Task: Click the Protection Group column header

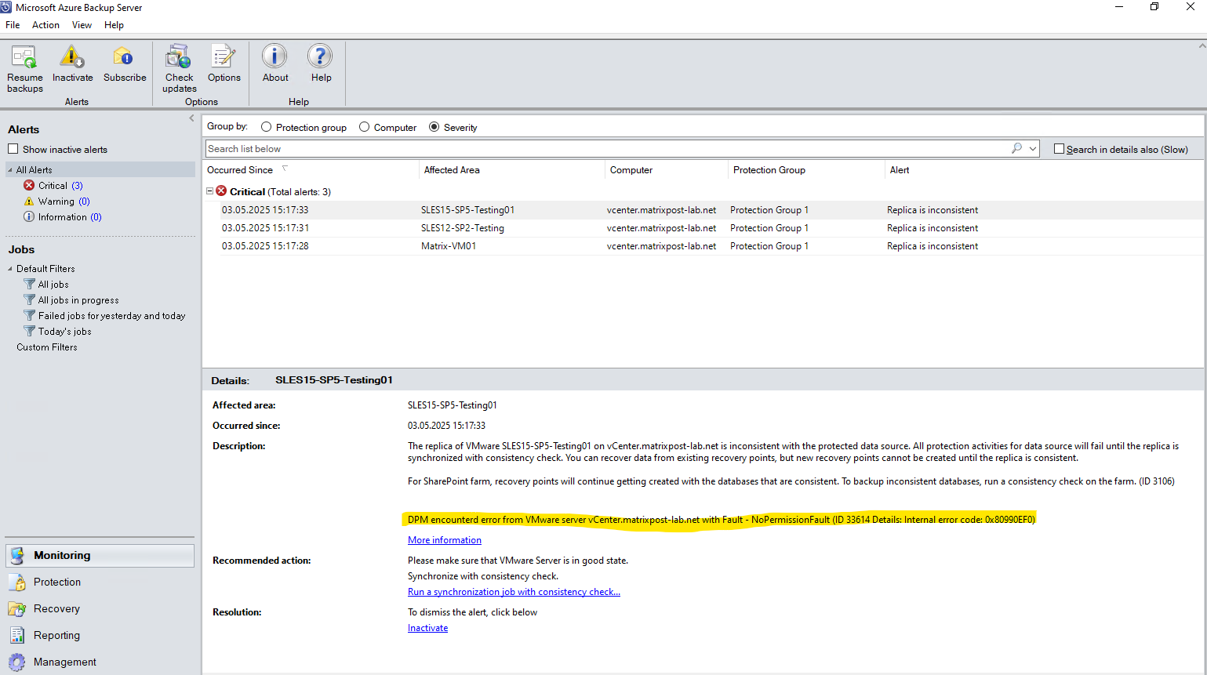Action: 806,170
